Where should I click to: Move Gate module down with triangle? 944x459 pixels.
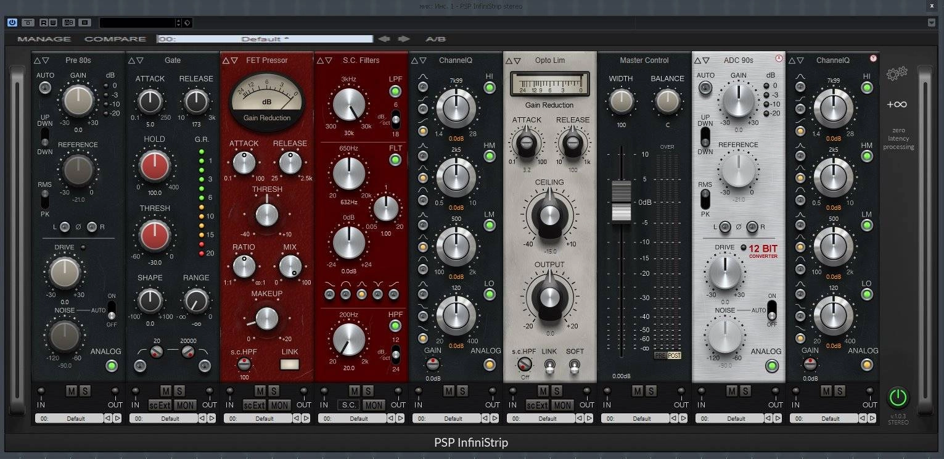[x=140, y=60]
